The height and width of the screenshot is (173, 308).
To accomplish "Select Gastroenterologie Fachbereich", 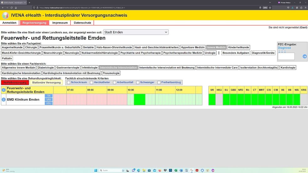I will click(68, 68).
